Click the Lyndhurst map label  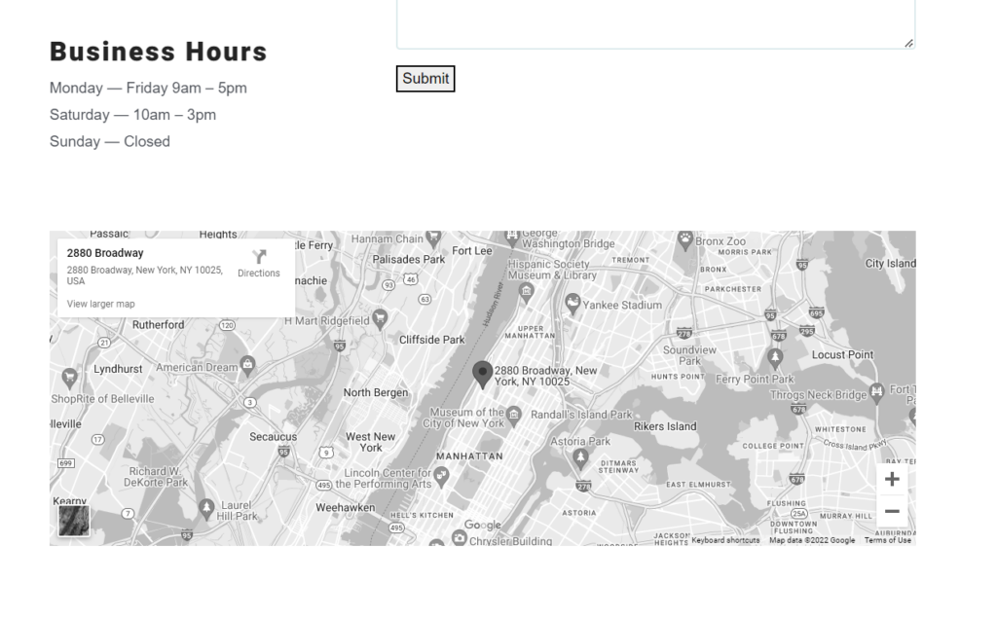[x=118, y=370]
